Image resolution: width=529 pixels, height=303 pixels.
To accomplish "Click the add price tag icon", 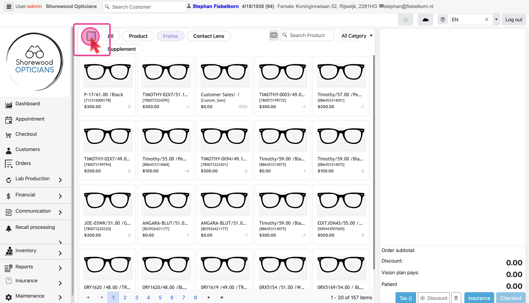I will [91, 36].
